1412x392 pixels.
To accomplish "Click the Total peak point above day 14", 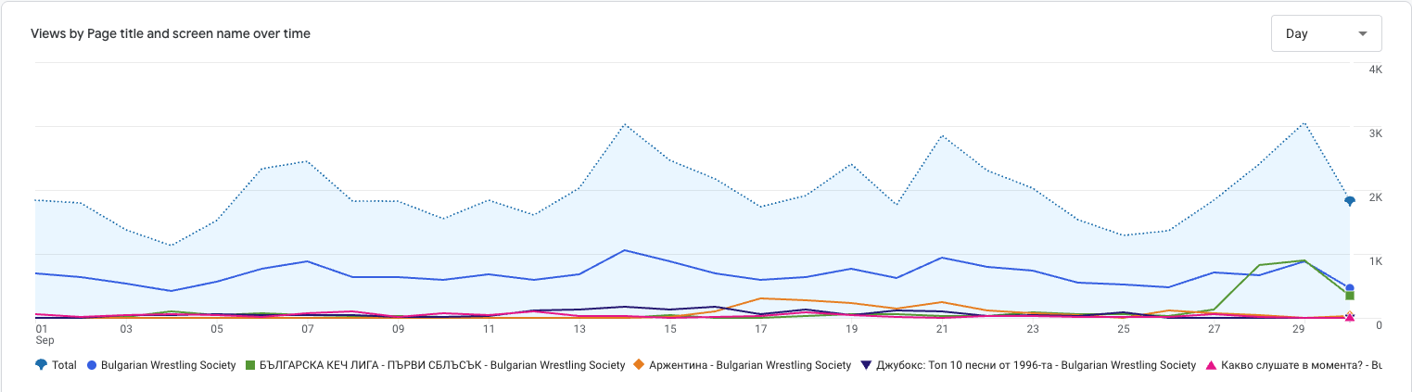I will click(x=625, y=124).
